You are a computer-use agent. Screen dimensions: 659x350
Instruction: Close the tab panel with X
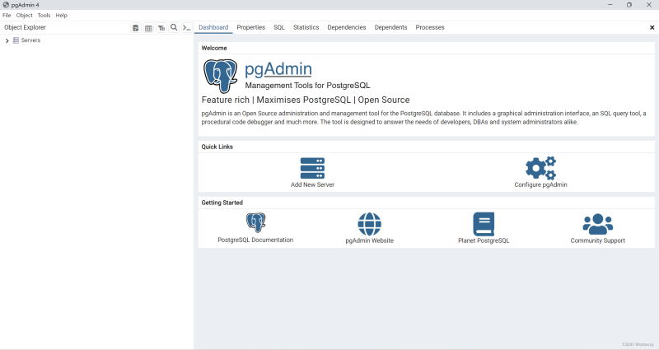click(x=652, y=28)
